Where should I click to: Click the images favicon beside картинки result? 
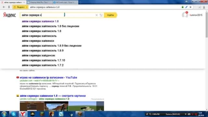click(x=18, y=96)
